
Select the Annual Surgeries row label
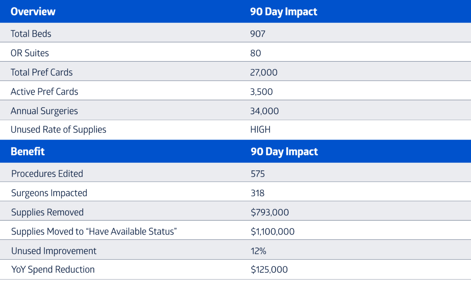(44, 111)
